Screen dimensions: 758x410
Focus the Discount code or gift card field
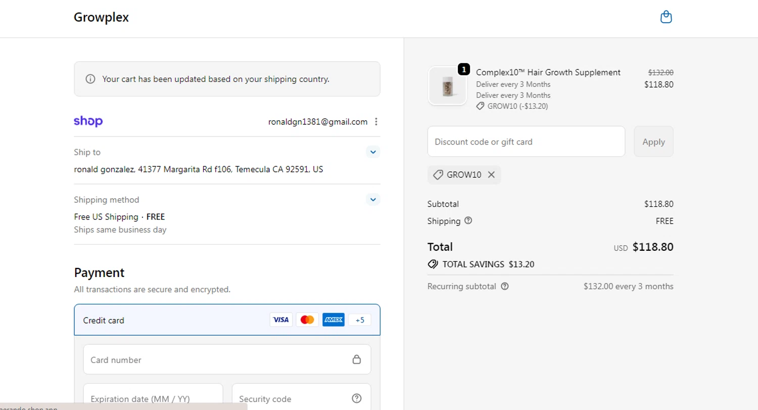coord(526,142)
